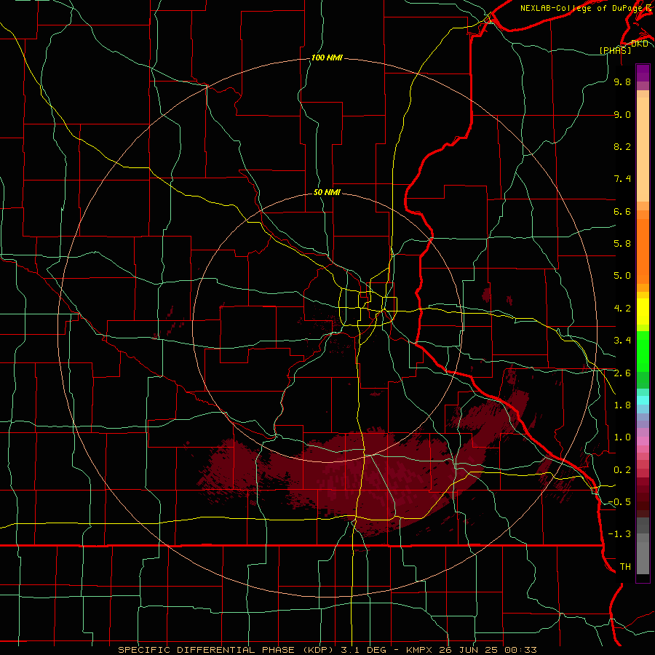Screen dimensions: 655x655
Task: Click the 'NEXLAB-College of DuPage' credit text
Action: 581,8
